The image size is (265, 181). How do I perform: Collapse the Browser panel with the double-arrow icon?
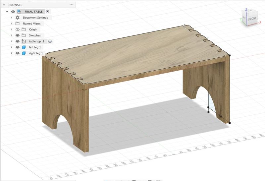click(x=4, y=5)
